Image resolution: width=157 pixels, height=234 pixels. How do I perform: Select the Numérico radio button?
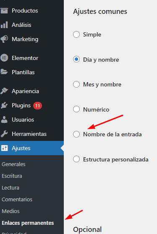pyautogui.click(x=76, y=109)
